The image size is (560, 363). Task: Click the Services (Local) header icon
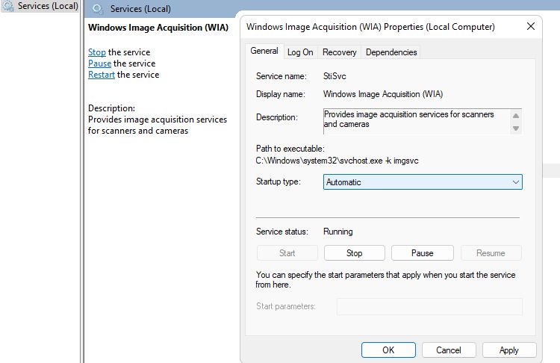pyautogui.click(x=97, y=8)
